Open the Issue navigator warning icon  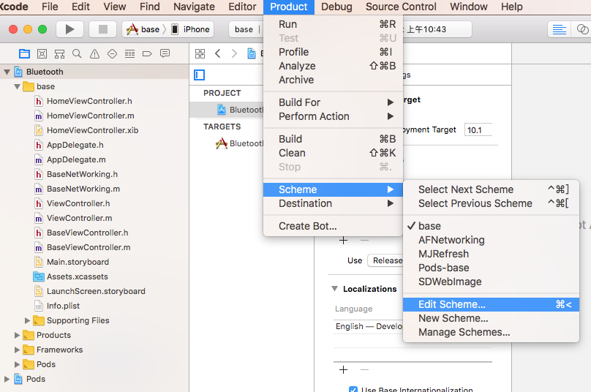pyautogui.click(x=94, y=54)
